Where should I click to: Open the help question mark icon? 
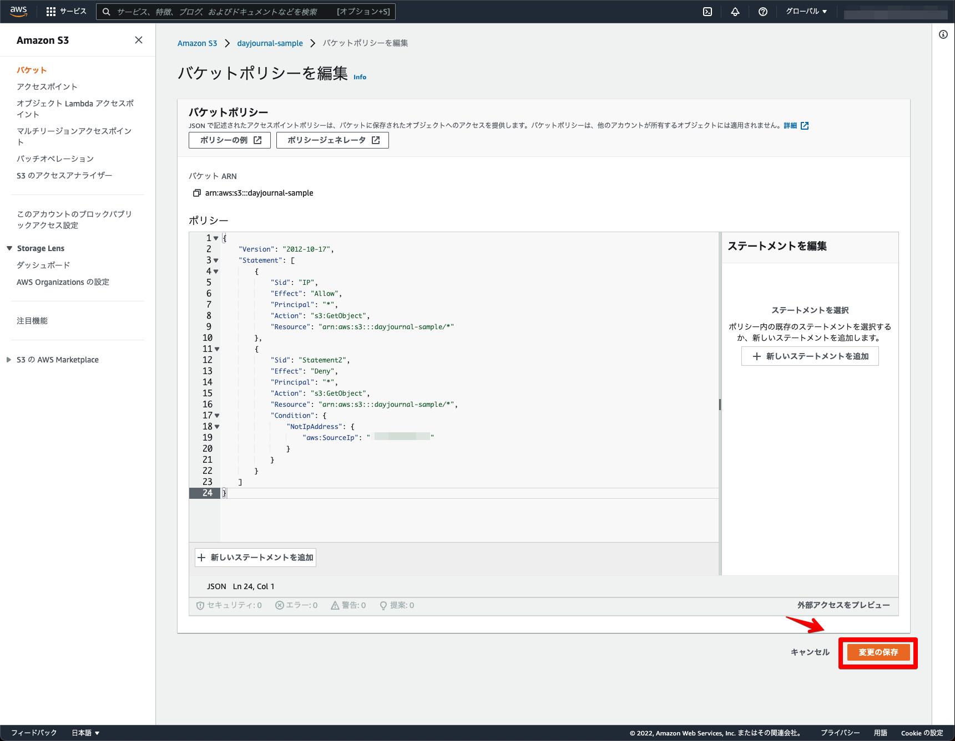tap(763, 12)
